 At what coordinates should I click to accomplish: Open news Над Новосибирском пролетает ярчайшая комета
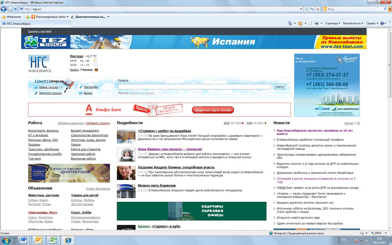tap(315, 132)
